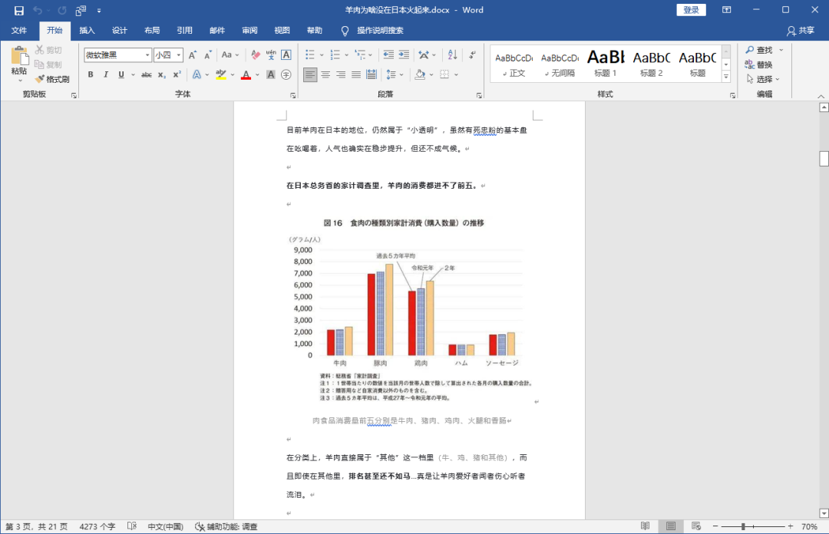Switch to the 审阅 tab

[249, 31]
